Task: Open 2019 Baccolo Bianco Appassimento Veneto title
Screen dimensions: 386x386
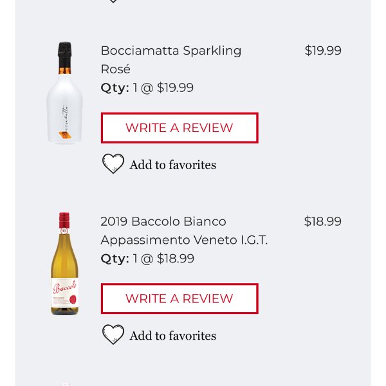Action: click(184, 231)
